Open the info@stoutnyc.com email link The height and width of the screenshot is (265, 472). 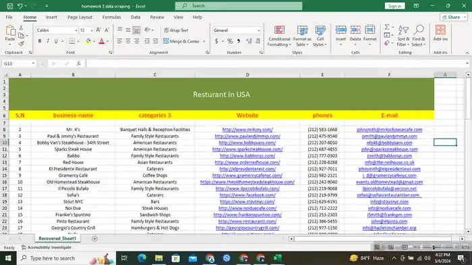(389, 201)
